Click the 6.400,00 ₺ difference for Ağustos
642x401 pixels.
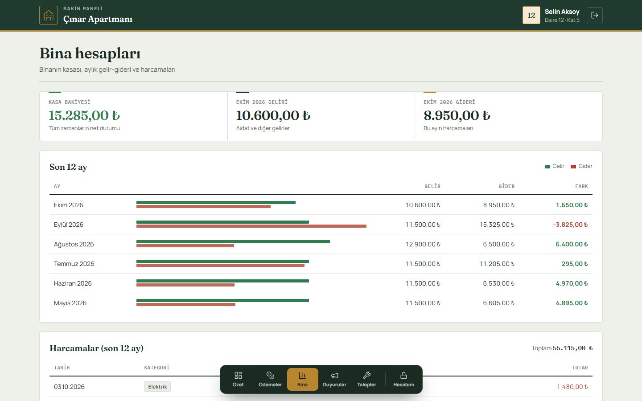(572, 244)
